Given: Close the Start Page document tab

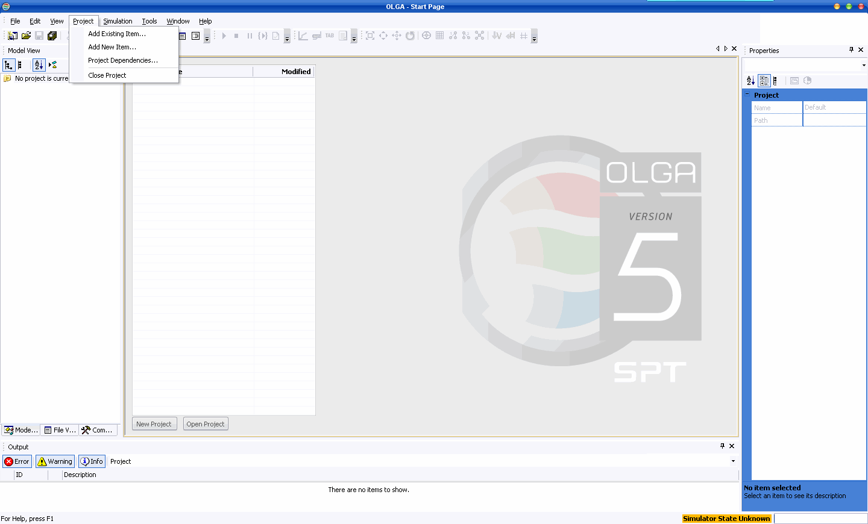Looking at the screenshot, I should point(734,49).
